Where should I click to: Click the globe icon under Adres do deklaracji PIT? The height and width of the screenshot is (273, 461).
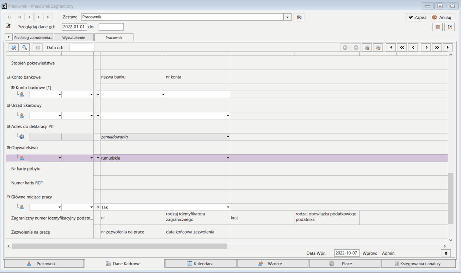[21, 137]
